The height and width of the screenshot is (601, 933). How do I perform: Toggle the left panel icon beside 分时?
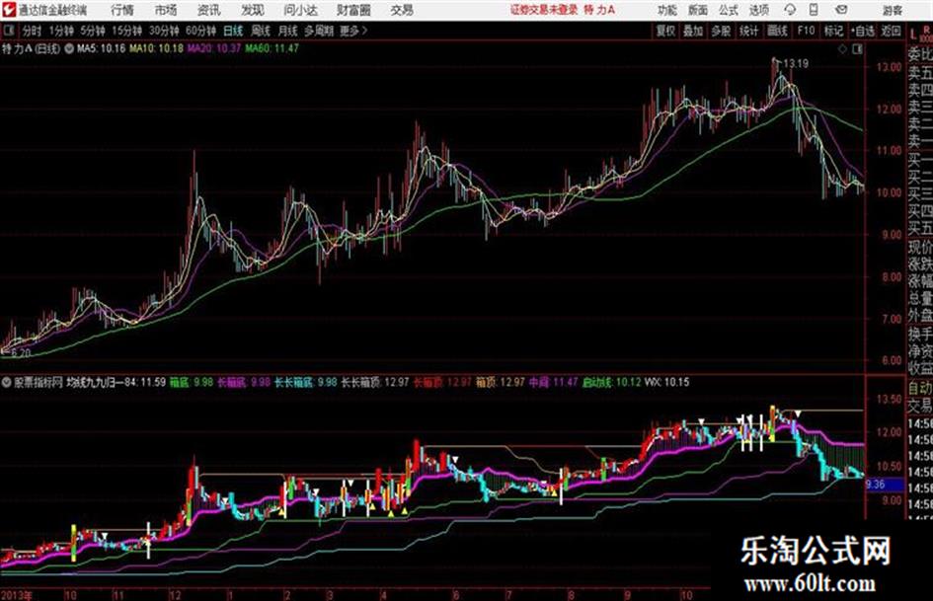click(9, 31)
